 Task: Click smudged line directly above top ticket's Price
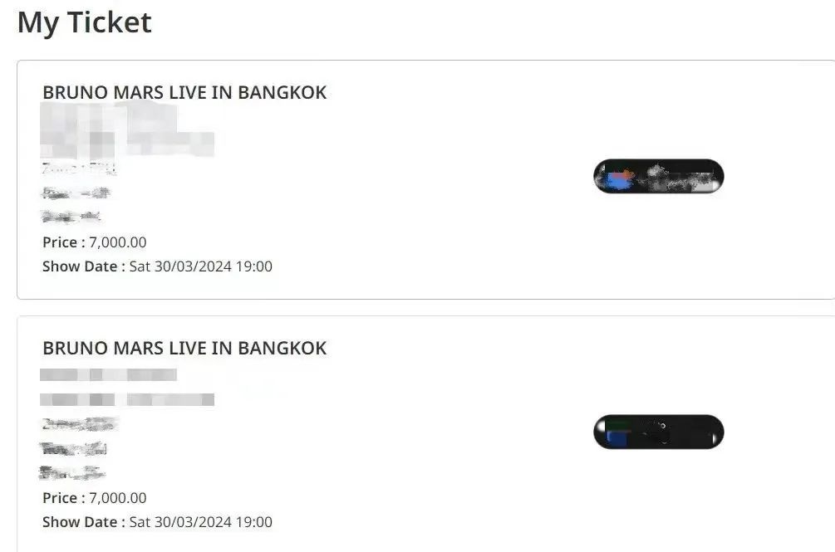click(x=71, y=217)
